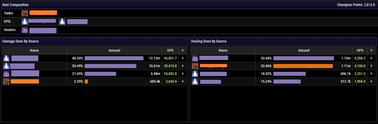Click class icon in the 45,001.7 DPS row

(6, 58)
